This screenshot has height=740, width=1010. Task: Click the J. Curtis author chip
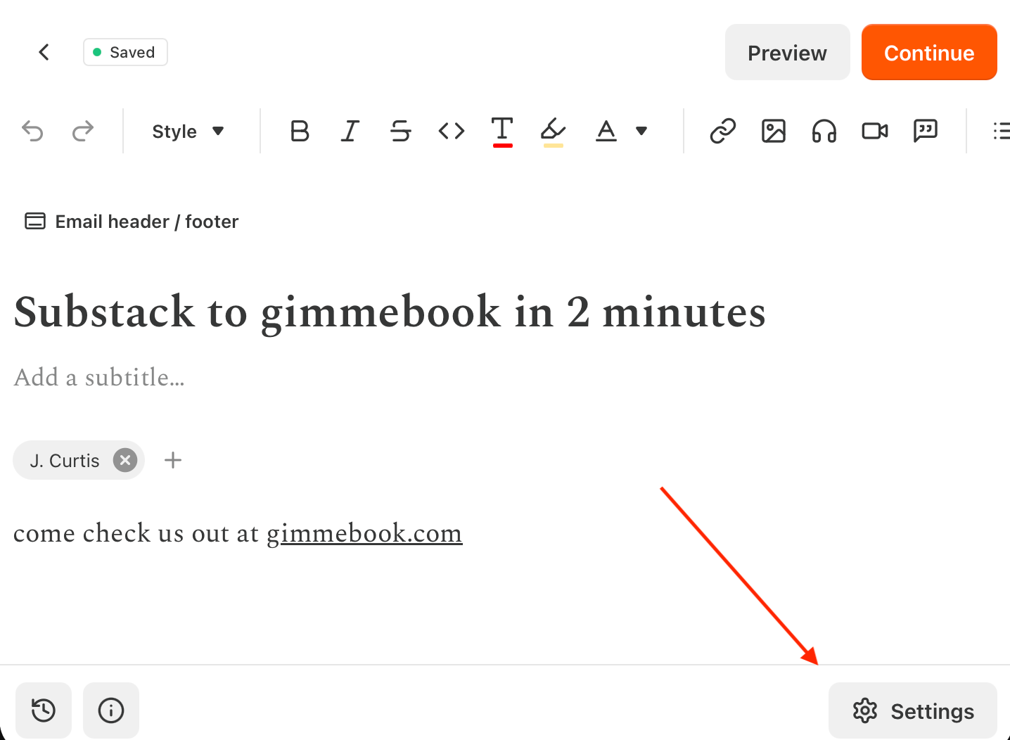pos(79,461)
